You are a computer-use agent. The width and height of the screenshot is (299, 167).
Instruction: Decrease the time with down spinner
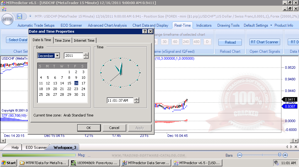(x=136, y=102)
